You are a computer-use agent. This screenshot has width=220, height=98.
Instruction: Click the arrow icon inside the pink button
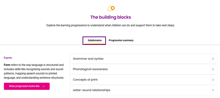[x=43, y=86]
